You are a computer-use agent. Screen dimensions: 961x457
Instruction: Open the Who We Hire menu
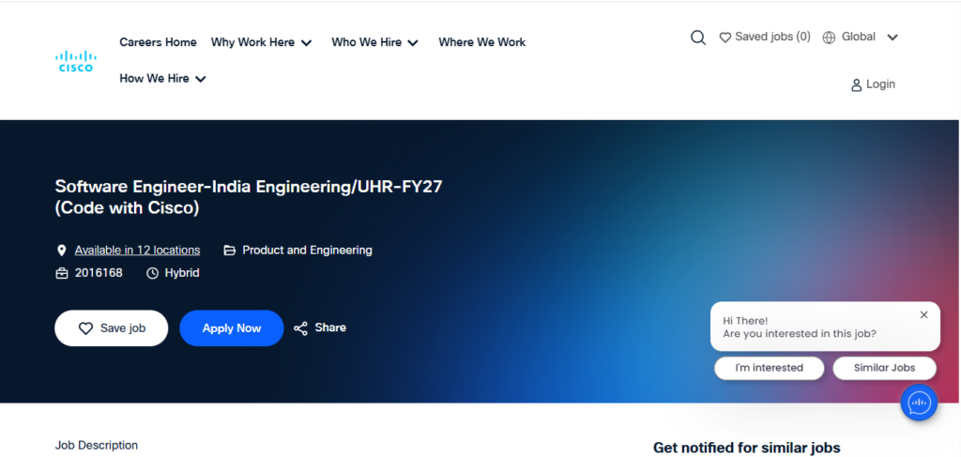[x=367, y=42]
